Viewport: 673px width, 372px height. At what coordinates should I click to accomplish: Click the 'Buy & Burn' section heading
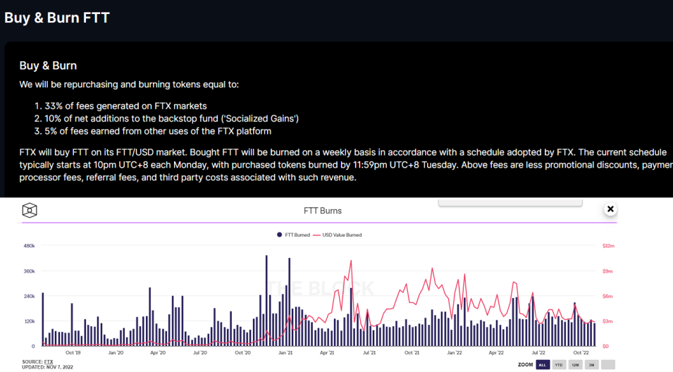48,66
